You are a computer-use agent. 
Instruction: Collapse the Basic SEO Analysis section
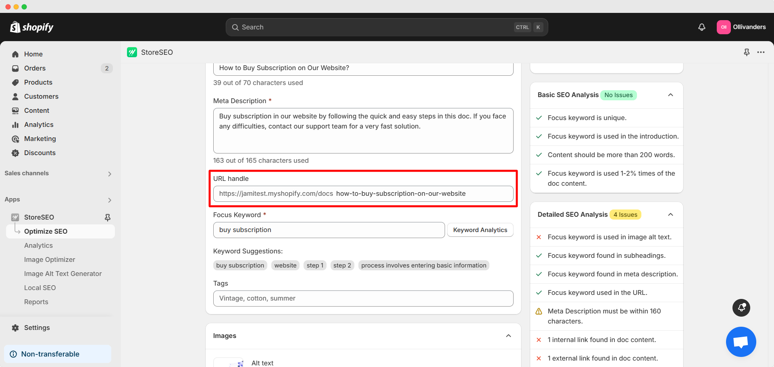(670, 95)
